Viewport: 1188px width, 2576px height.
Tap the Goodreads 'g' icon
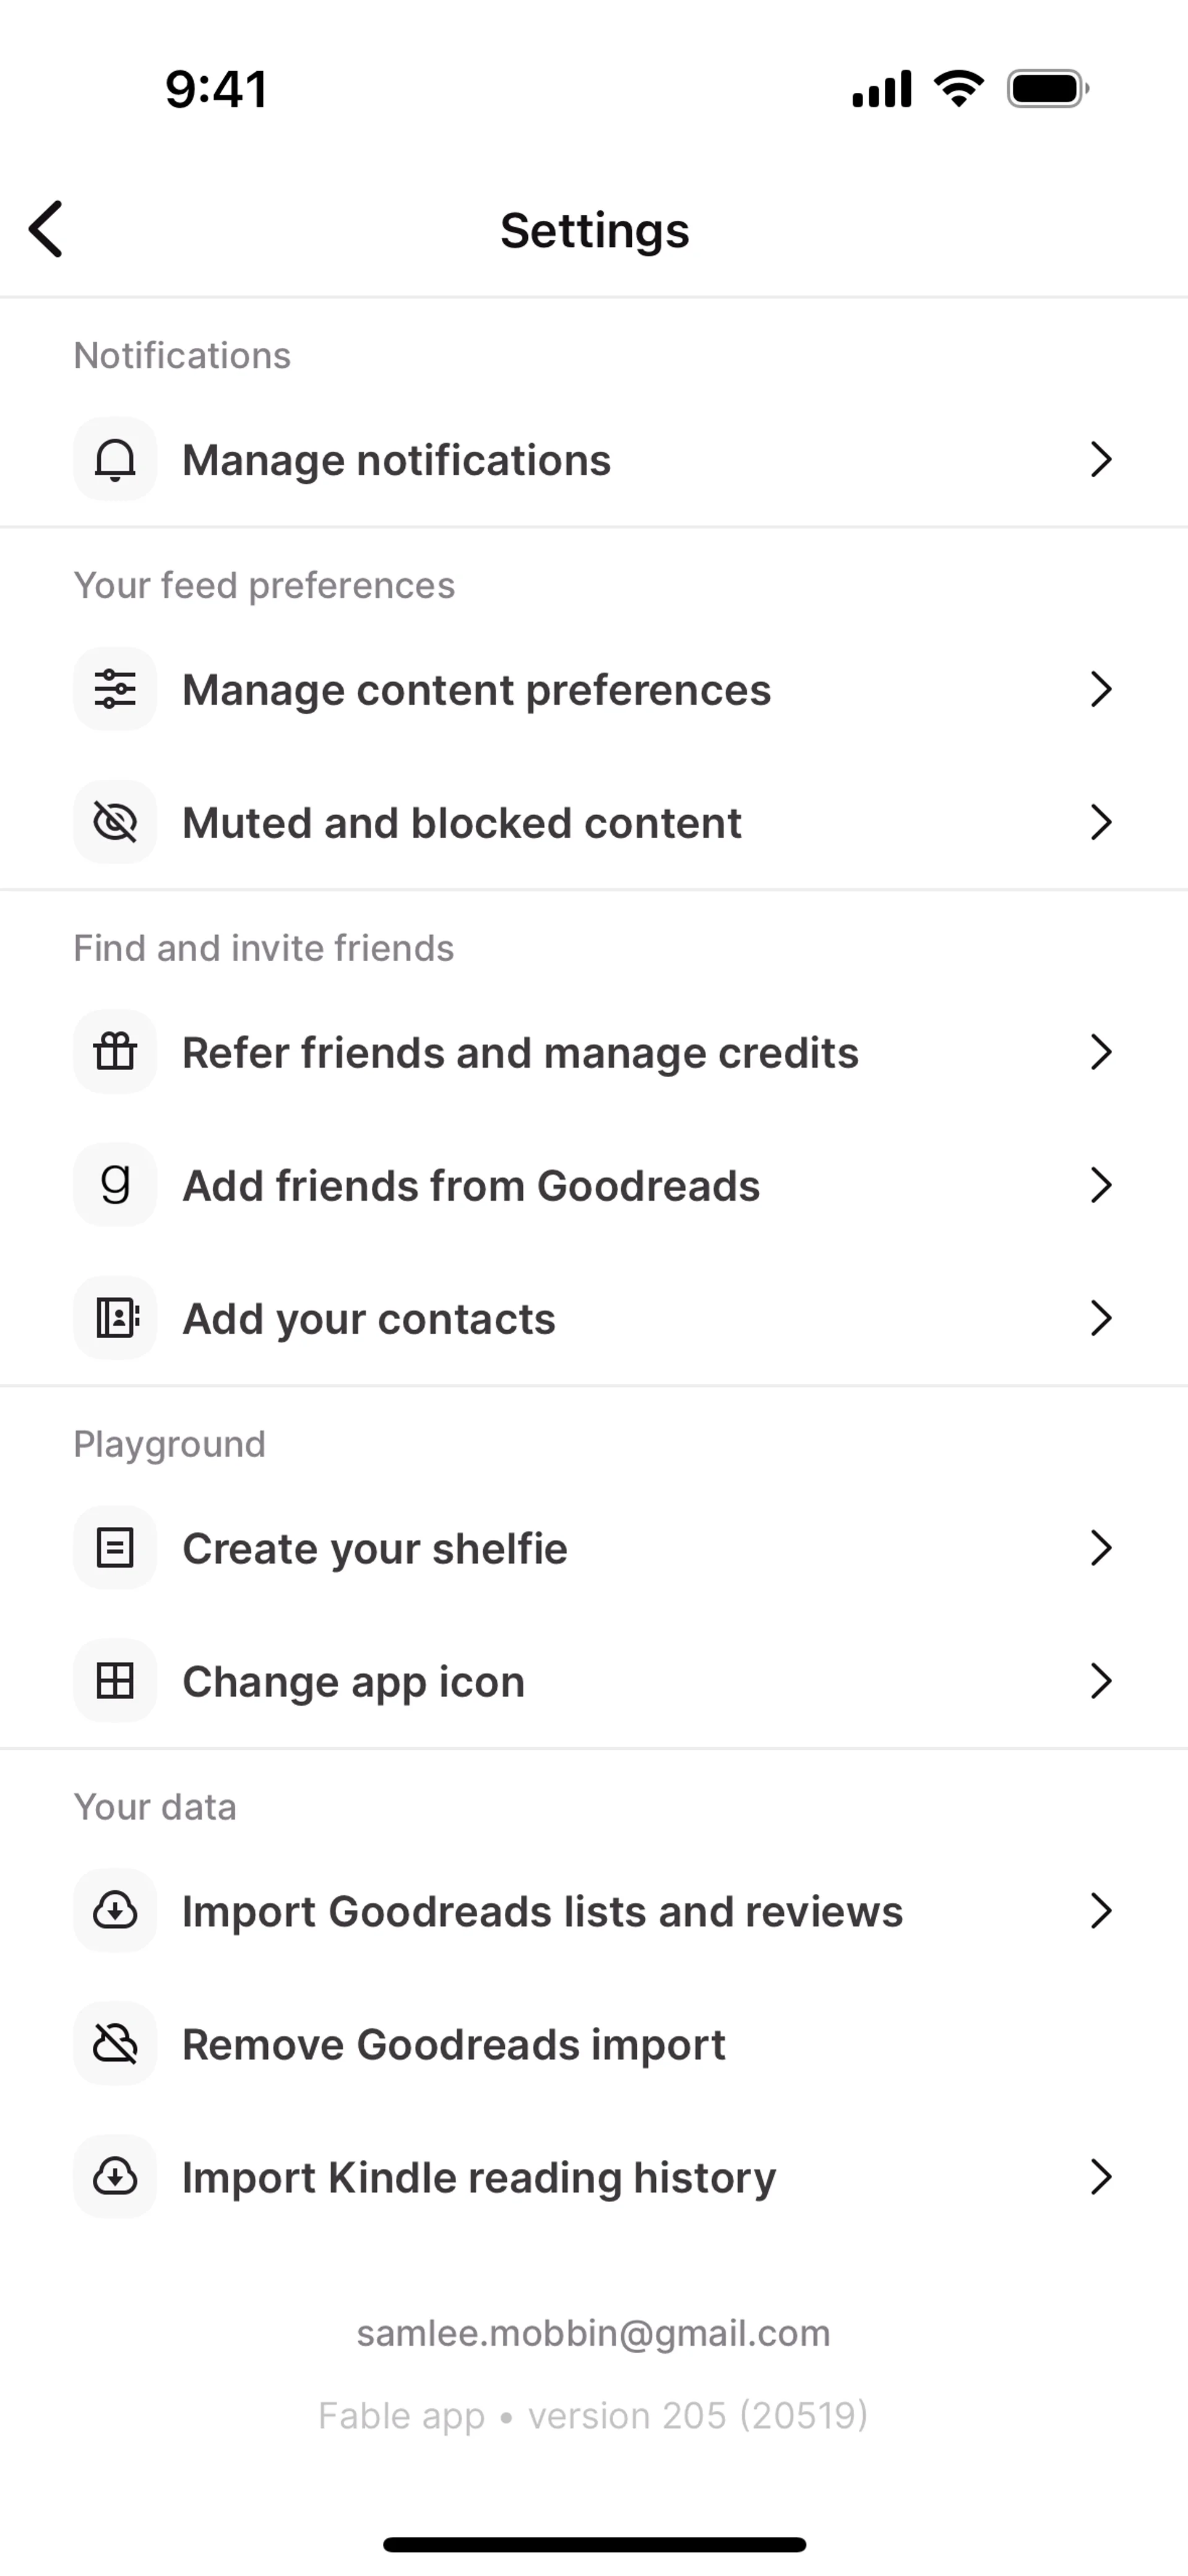pyautogui.click(x=115, y=1185)
